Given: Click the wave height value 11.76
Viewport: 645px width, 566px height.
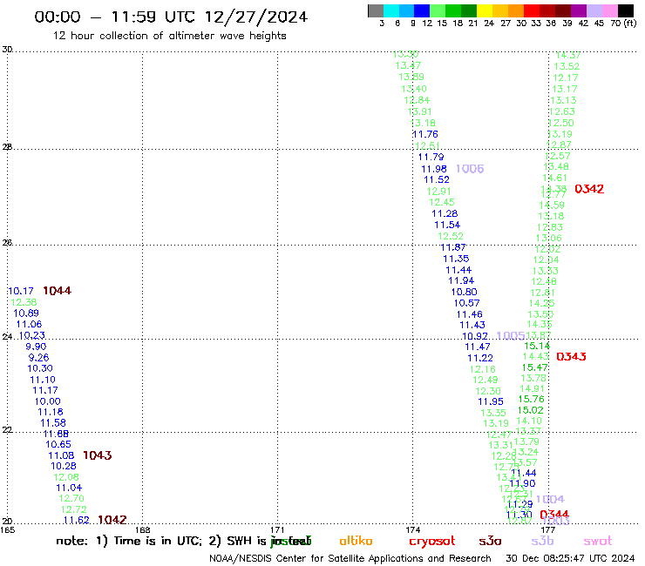Looking at the screenshot, I should [x=425, y=134].
